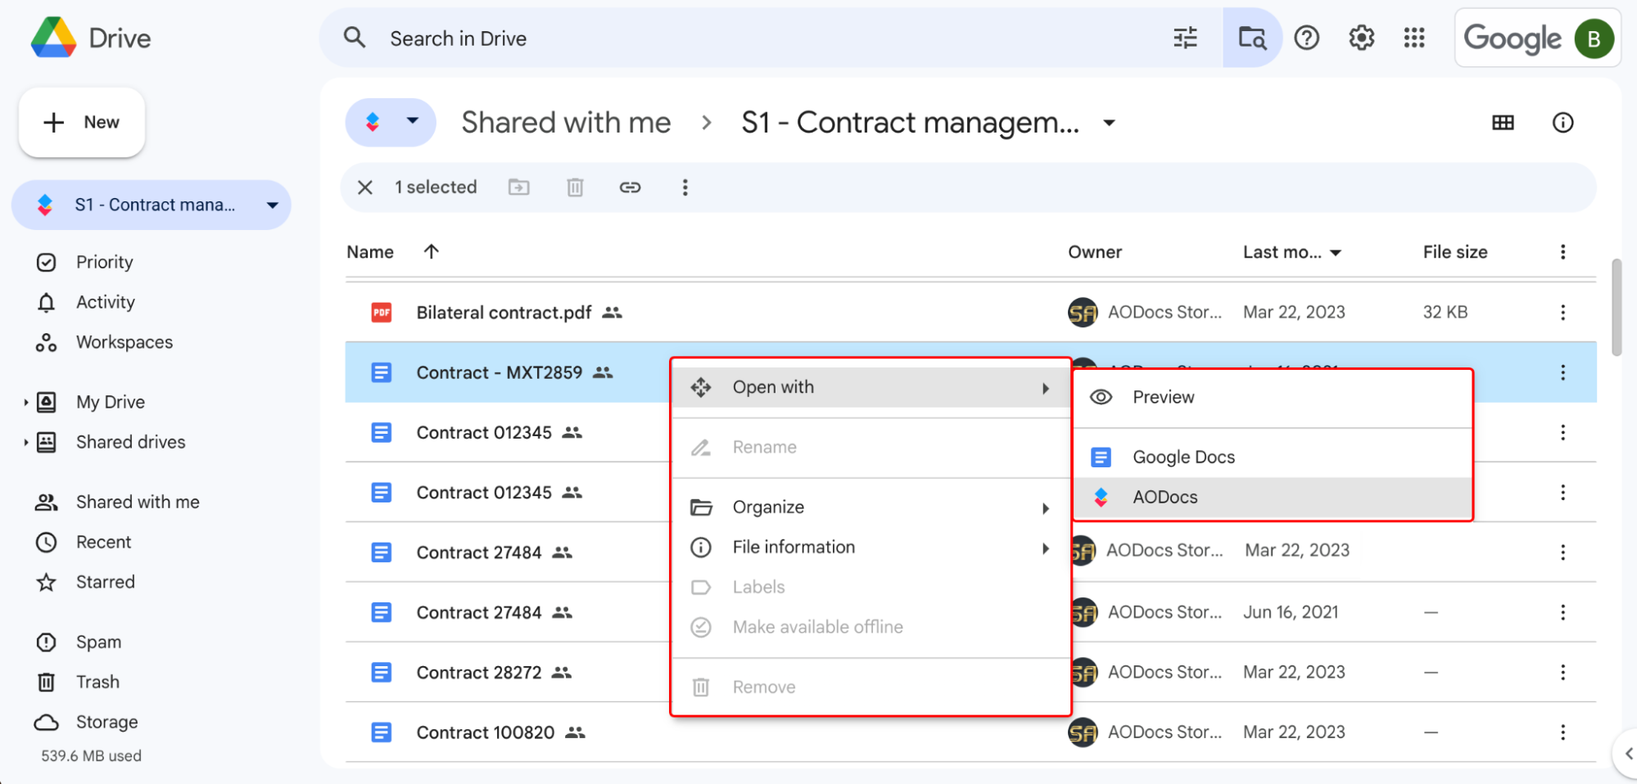Select Labels in the context menu
This screenshot has width=1637, height=784.
pyautogui.click(x=871, y=587)
